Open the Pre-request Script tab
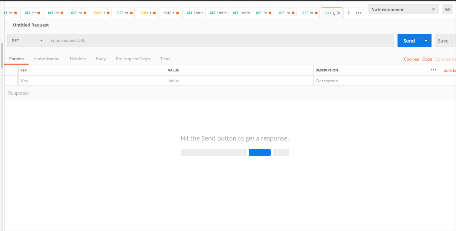456x231 pixels. point(133,59)
